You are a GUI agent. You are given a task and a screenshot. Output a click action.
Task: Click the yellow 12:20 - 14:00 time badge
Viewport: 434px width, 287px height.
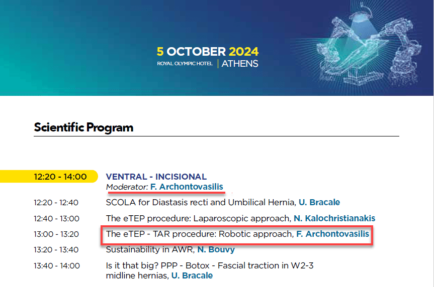tap(49, 177)
